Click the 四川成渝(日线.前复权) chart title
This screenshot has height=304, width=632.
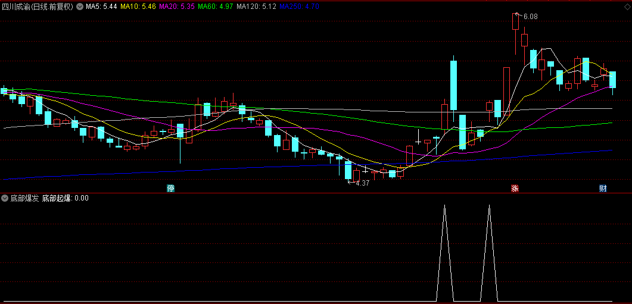tap(38, 7)
